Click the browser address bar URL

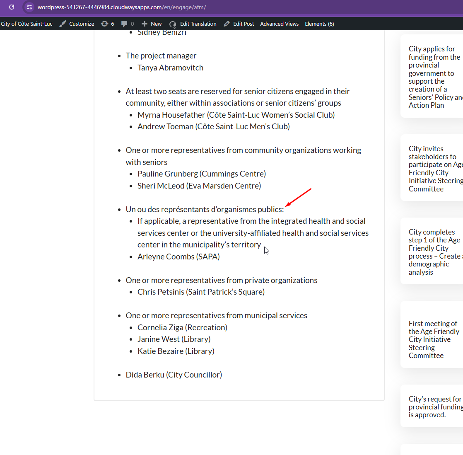pyautogui.click(x=122, y=7)
